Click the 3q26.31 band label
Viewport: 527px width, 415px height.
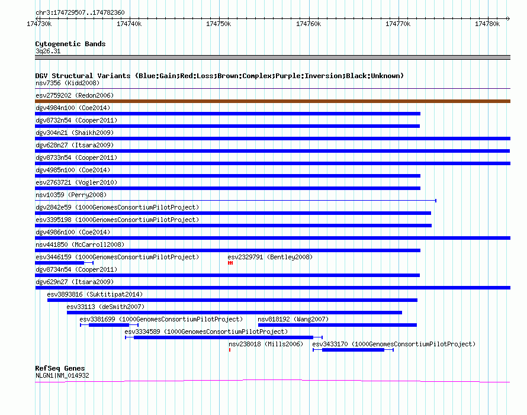(x=48, y=51)
